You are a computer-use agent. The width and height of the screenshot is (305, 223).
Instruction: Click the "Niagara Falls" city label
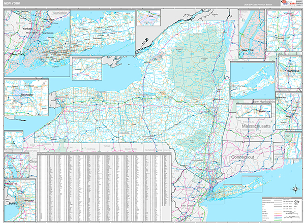point(12,184)
